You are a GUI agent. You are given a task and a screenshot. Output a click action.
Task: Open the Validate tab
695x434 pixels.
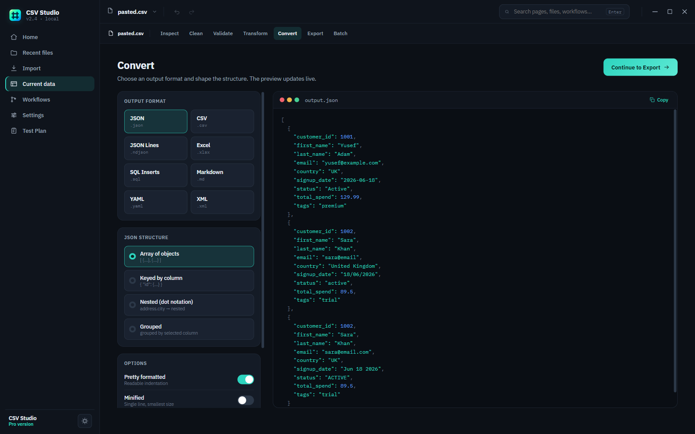click(x=223, y=33)
